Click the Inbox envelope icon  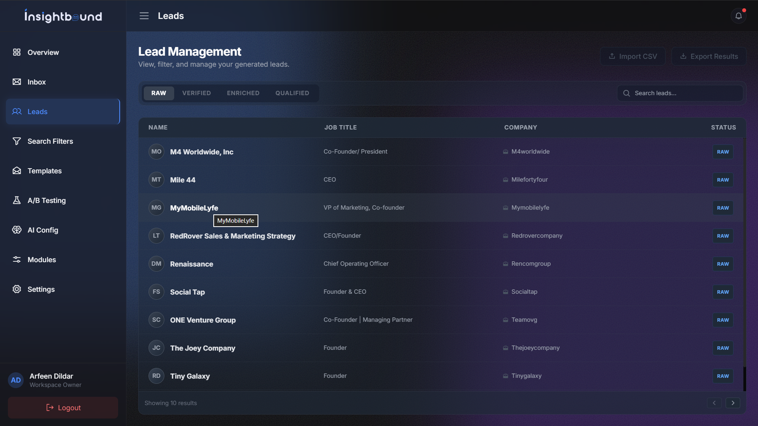17,82
